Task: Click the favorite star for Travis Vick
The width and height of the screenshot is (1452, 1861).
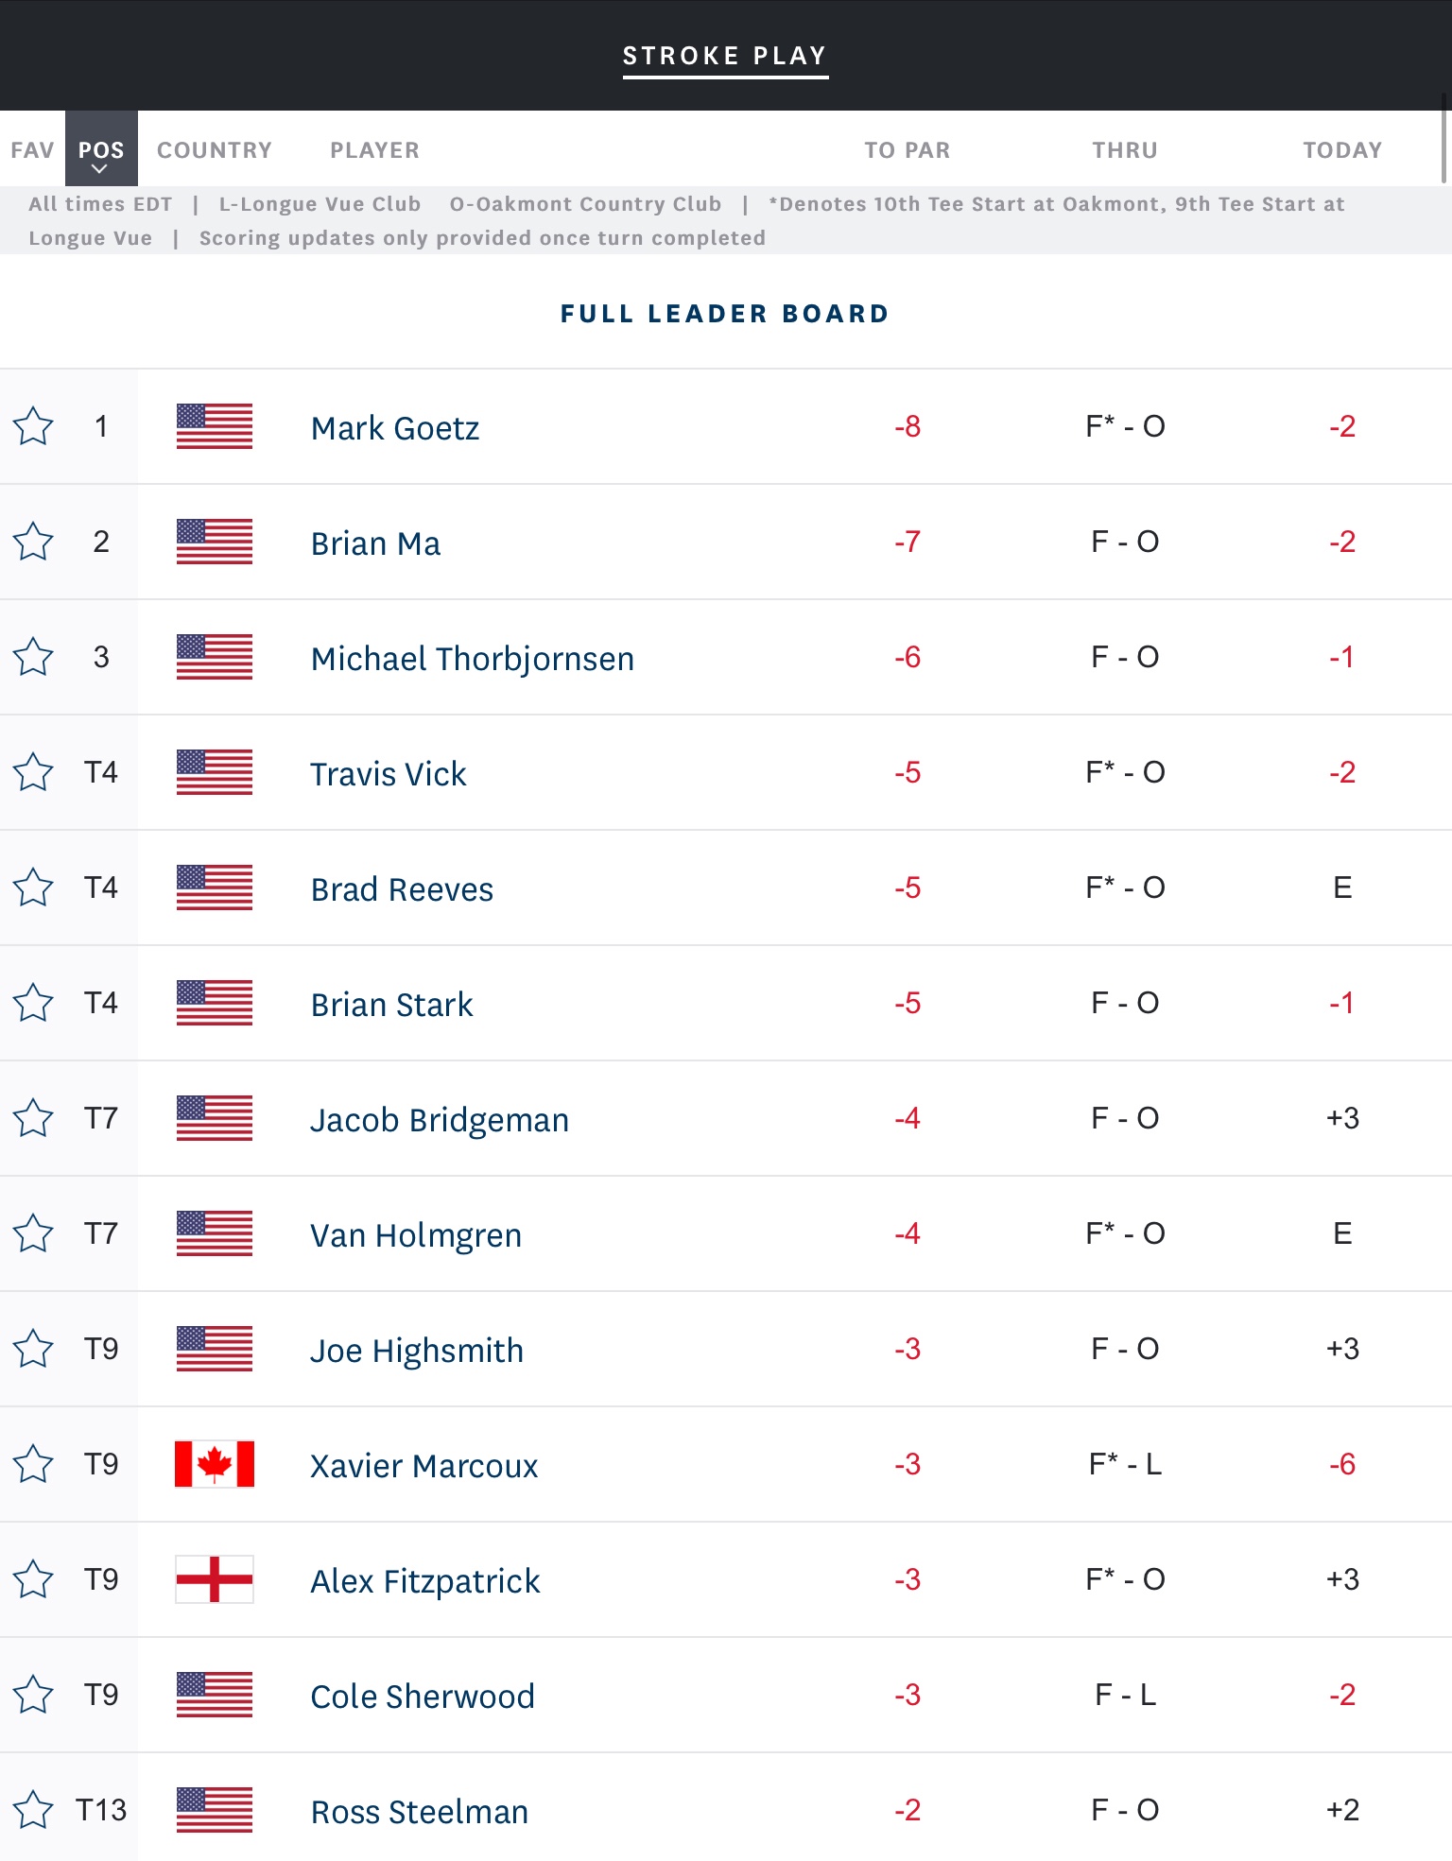Action: click(33, 772)
